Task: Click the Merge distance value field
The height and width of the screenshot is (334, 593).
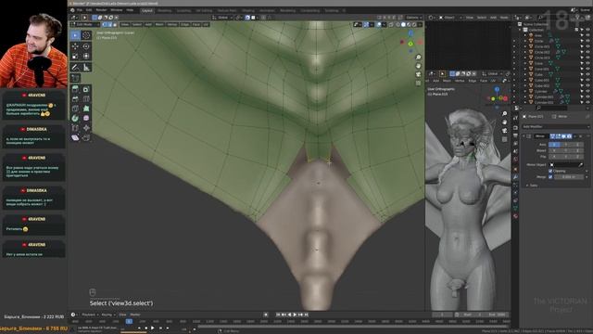Action: [x=568, y=177]
